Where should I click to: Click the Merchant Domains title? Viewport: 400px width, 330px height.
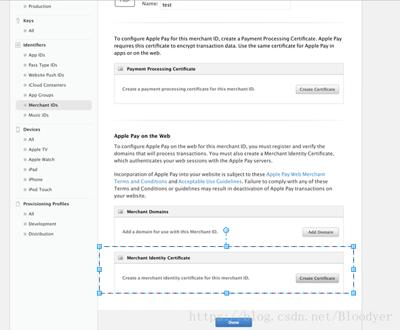(x=148, y=212)
